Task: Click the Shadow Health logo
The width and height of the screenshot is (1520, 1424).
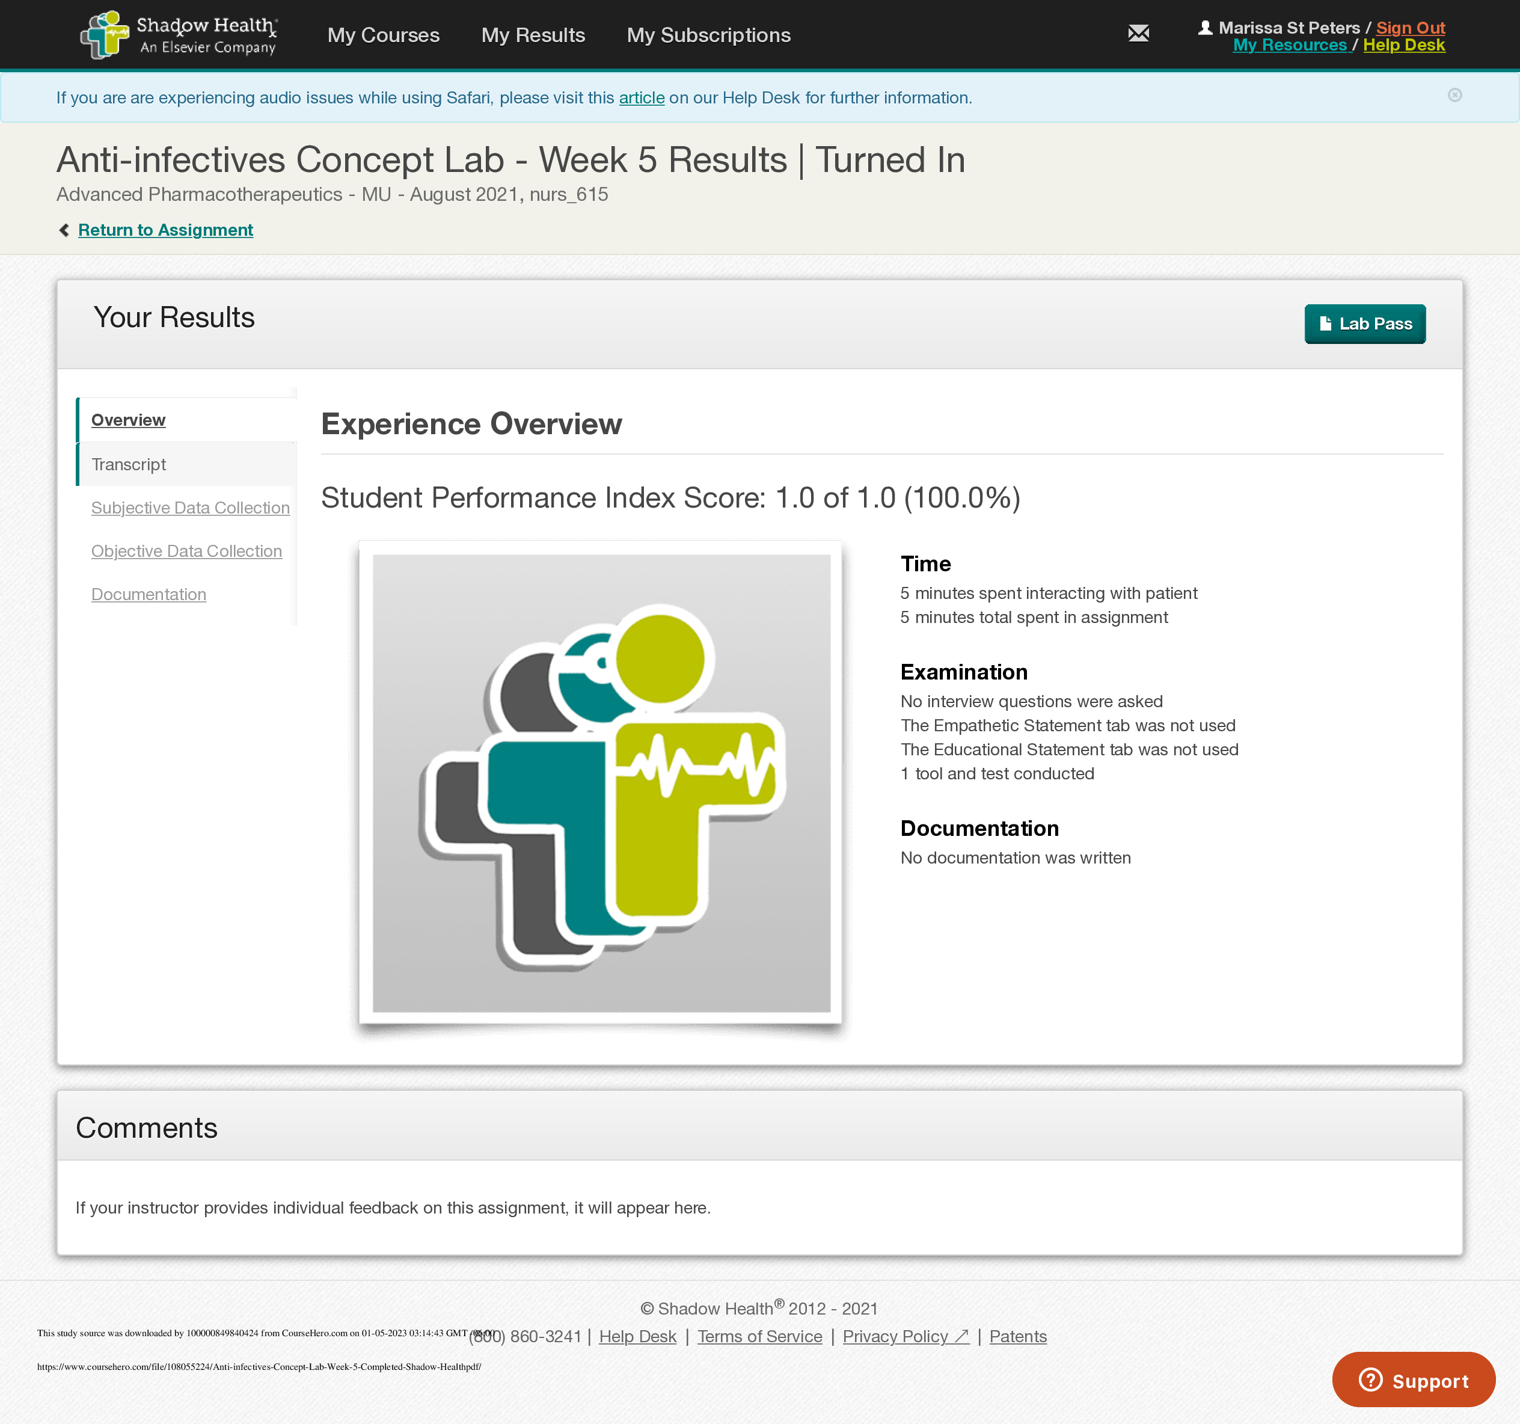Action: (x=179, y=35)
